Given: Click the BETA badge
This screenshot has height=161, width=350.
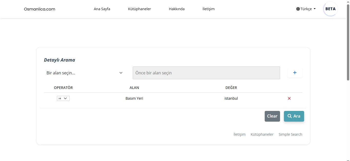Looking at the screenshot, I should pyautogui.click(x=331, y=9).
